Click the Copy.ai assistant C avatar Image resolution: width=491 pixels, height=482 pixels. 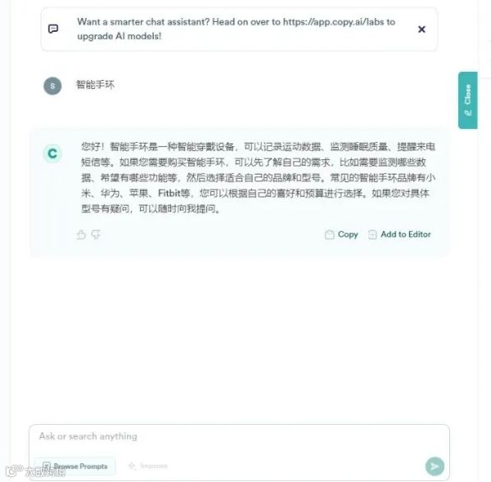coord(52,154)
